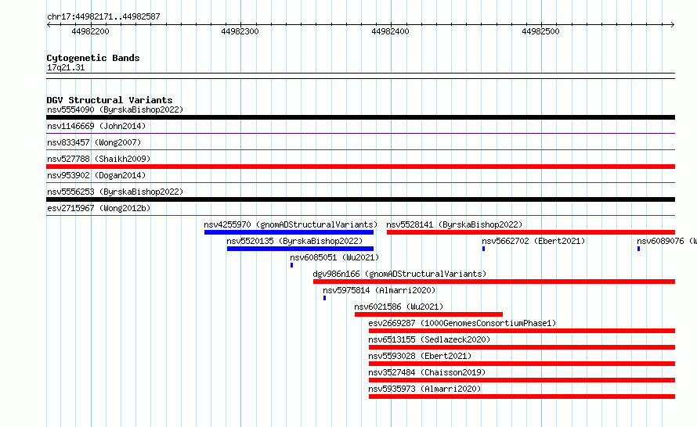The height and width of the screenshot is (427, 697).
Task: Select the thin red line of nsv953902
Action: click(x=360, y=182)
